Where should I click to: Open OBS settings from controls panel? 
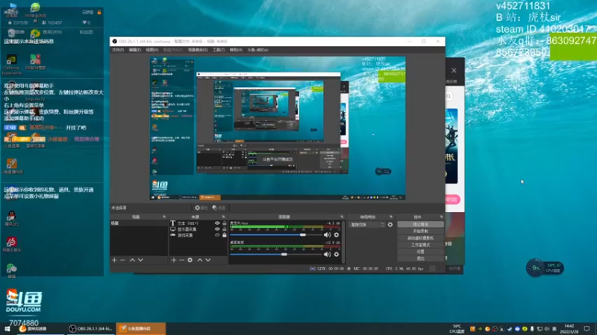pyautogui.click(x=420, y=252)
